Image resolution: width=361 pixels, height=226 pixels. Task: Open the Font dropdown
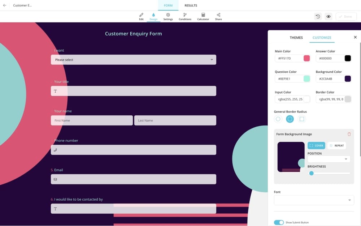pos(314,200)
